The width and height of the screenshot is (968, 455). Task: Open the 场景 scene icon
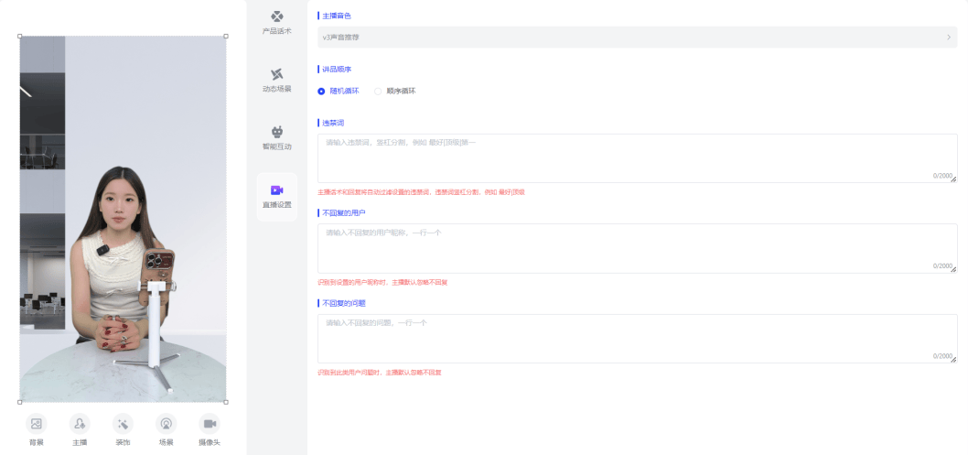(x=167, y=424)
